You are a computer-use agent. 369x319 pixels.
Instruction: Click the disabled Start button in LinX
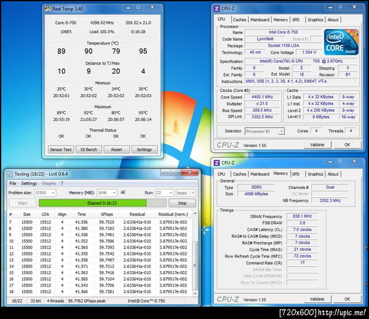23,203
